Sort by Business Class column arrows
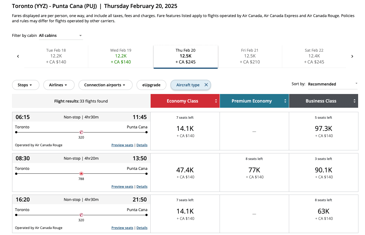Image resolution: width=365 pixels, height=235 pixels. pos(355,101)
